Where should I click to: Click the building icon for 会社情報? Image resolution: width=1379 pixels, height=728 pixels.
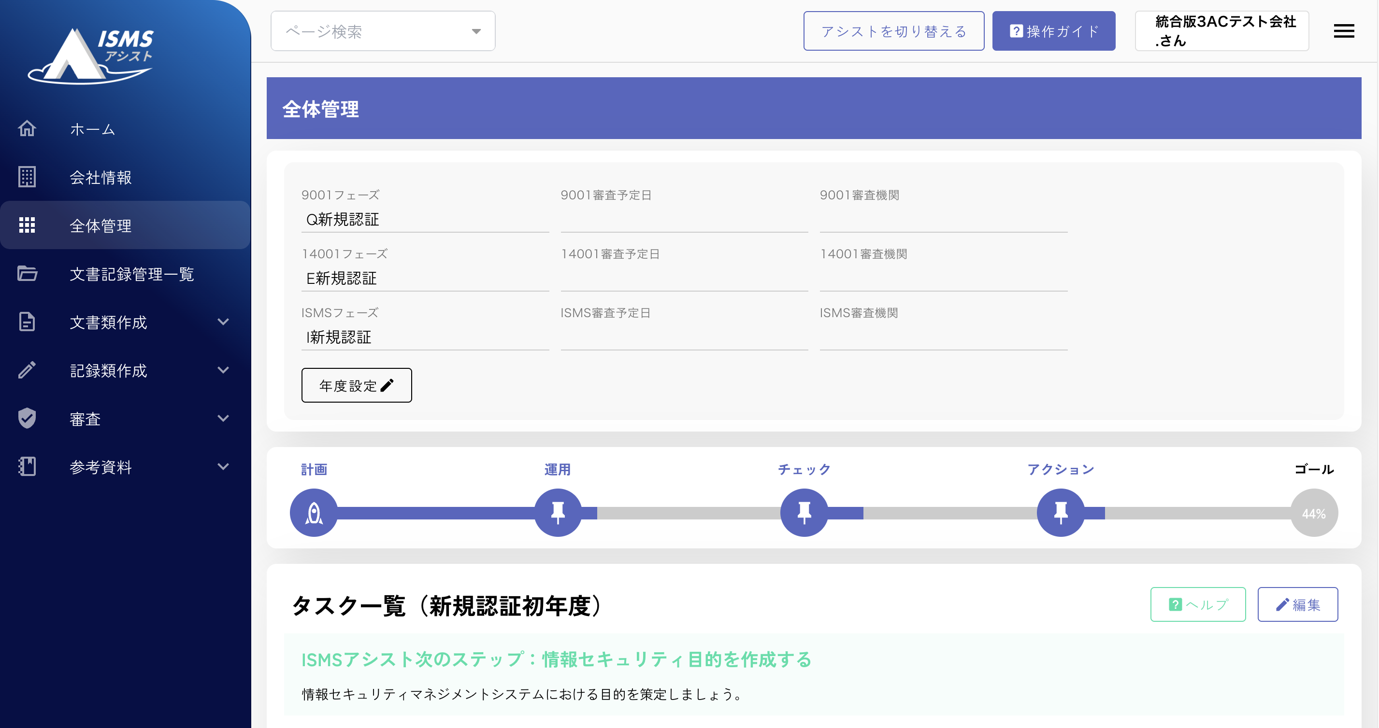[x=27, y=177]
